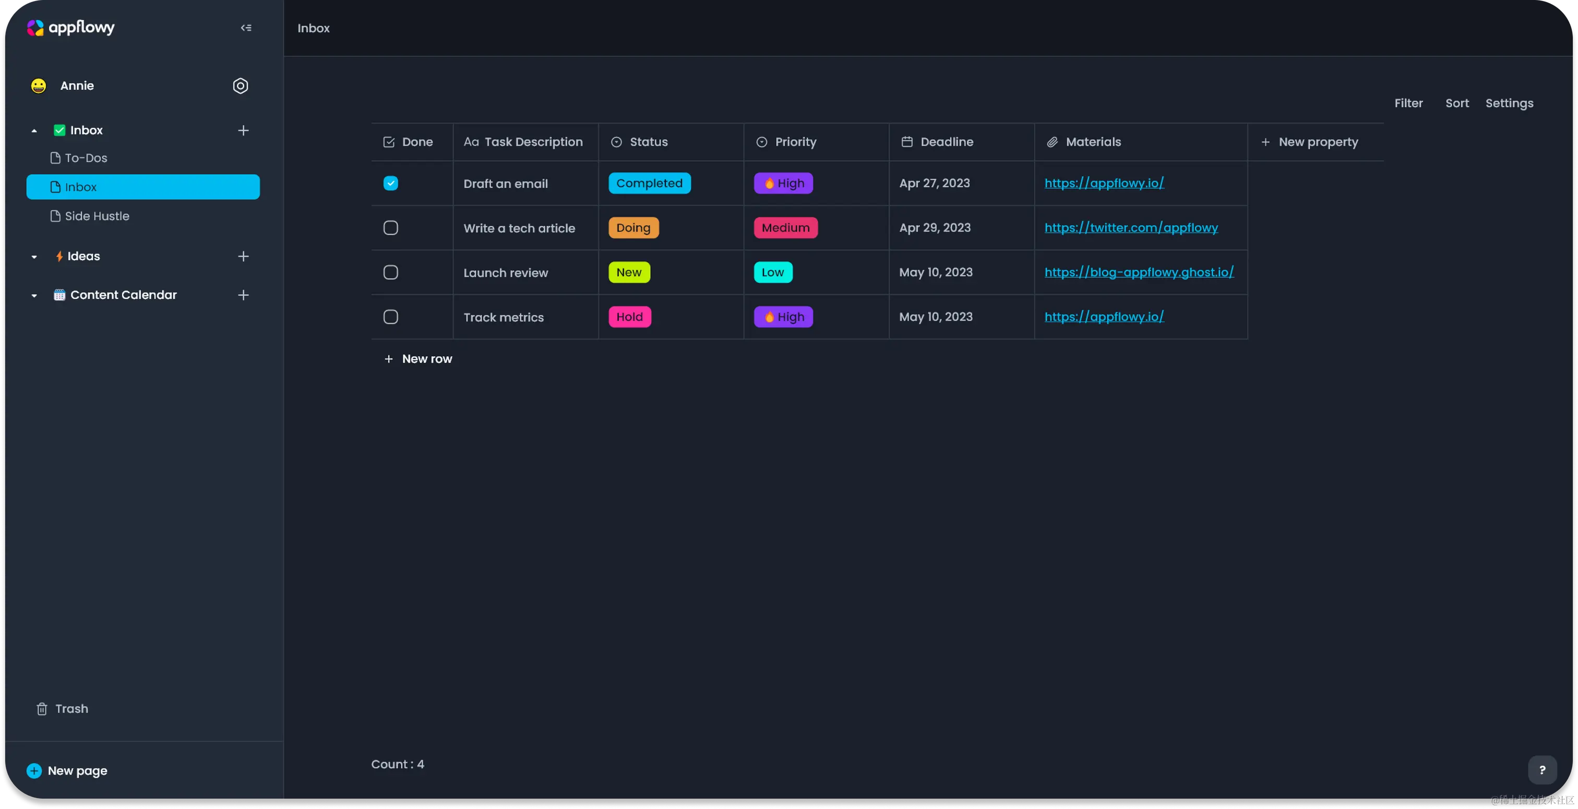Open the twitter.com/appflowy link
Image resolution: width=1578 pixels, height=809 pixels.
[x=1131, y=228]
